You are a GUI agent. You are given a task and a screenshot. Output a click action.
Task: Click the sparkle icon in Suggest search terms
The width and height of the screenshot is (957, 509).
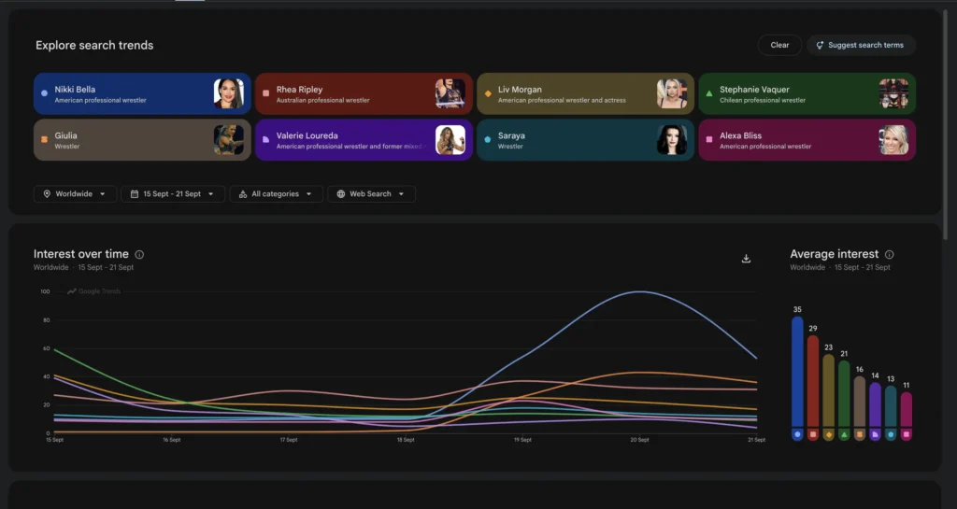820,45
